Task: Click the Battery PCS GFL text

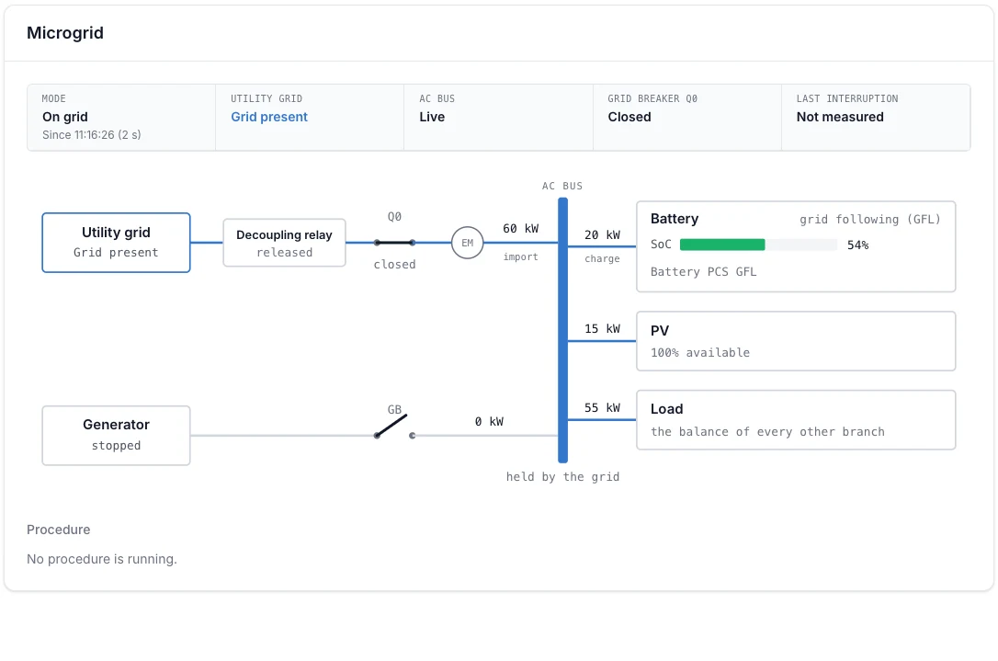Action: coord(703,272)
